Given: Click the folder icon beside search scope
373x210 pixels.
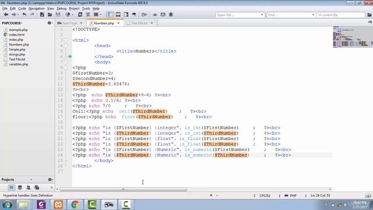Looking at the screenshot, I should click(369, 15).
